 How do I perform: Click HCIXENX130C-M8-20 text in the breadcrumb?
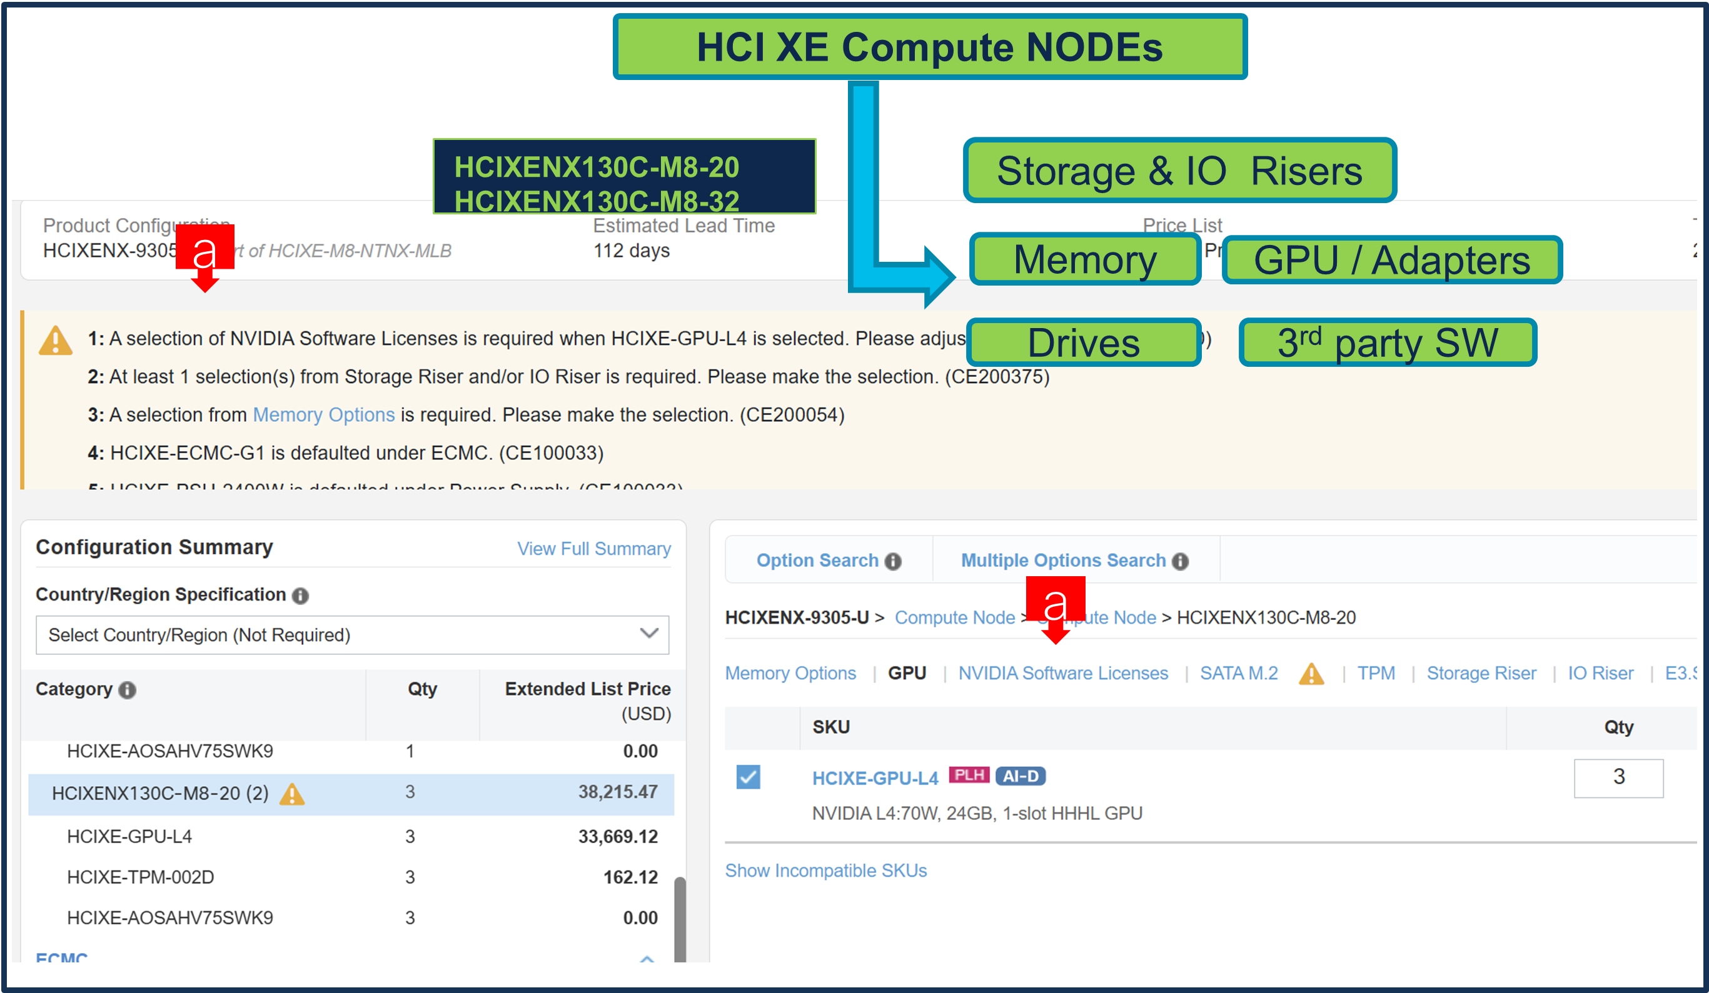pyautogui.click(x=1266, y=617)
